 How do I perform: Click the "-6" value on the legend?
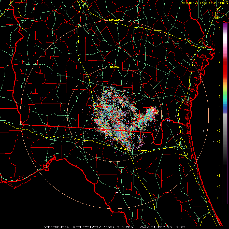pos(219,176)
